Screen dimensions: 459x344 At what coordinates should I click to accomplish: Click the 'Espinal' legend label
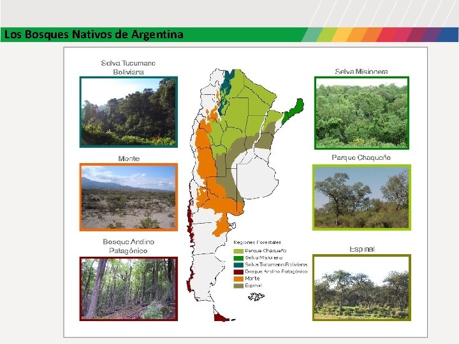pos(254,285)
